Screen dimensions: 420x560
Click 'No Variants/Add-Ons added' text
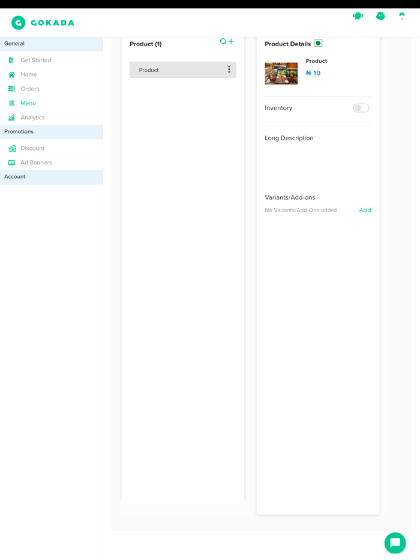pos(301,210)
